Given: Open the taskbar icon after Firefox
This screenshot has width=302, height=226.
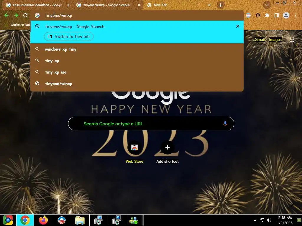Looking at the screenshot, I should pos(62,220).
